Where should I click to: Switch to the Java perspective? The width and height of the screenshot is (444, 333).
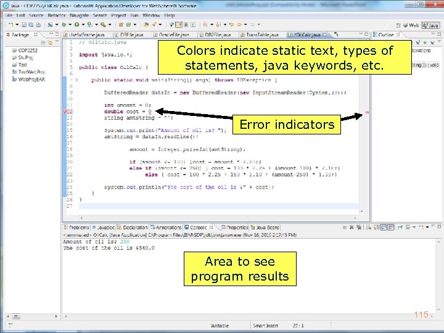point(430,25)
